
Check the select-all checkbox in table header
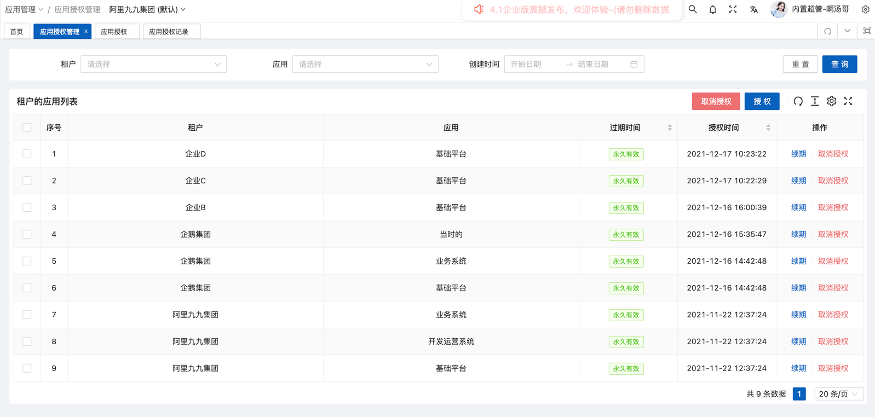click(27, 128)
